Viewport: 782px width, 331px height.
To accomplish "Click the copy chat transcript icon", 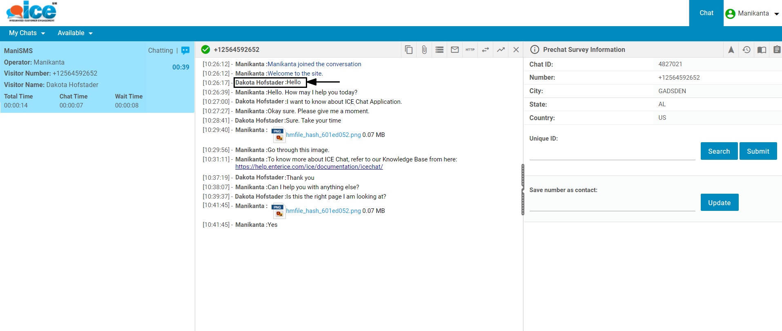I will (x=408, y=50).
